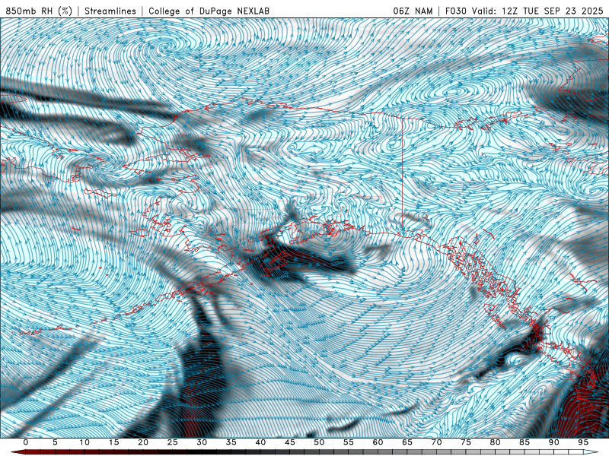Select the "F030 Valid: 12Z TUE SEP 23 2025" text

[x=524, y=11]
